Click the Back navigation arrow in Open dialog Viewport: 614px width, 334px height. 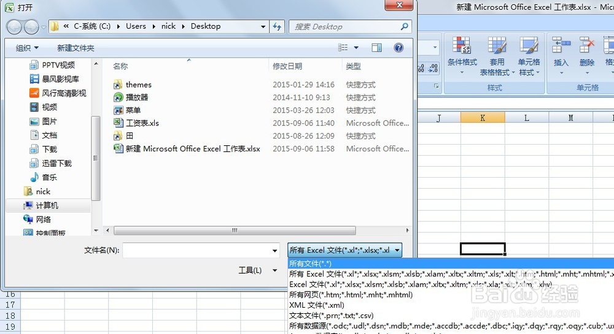15,26
